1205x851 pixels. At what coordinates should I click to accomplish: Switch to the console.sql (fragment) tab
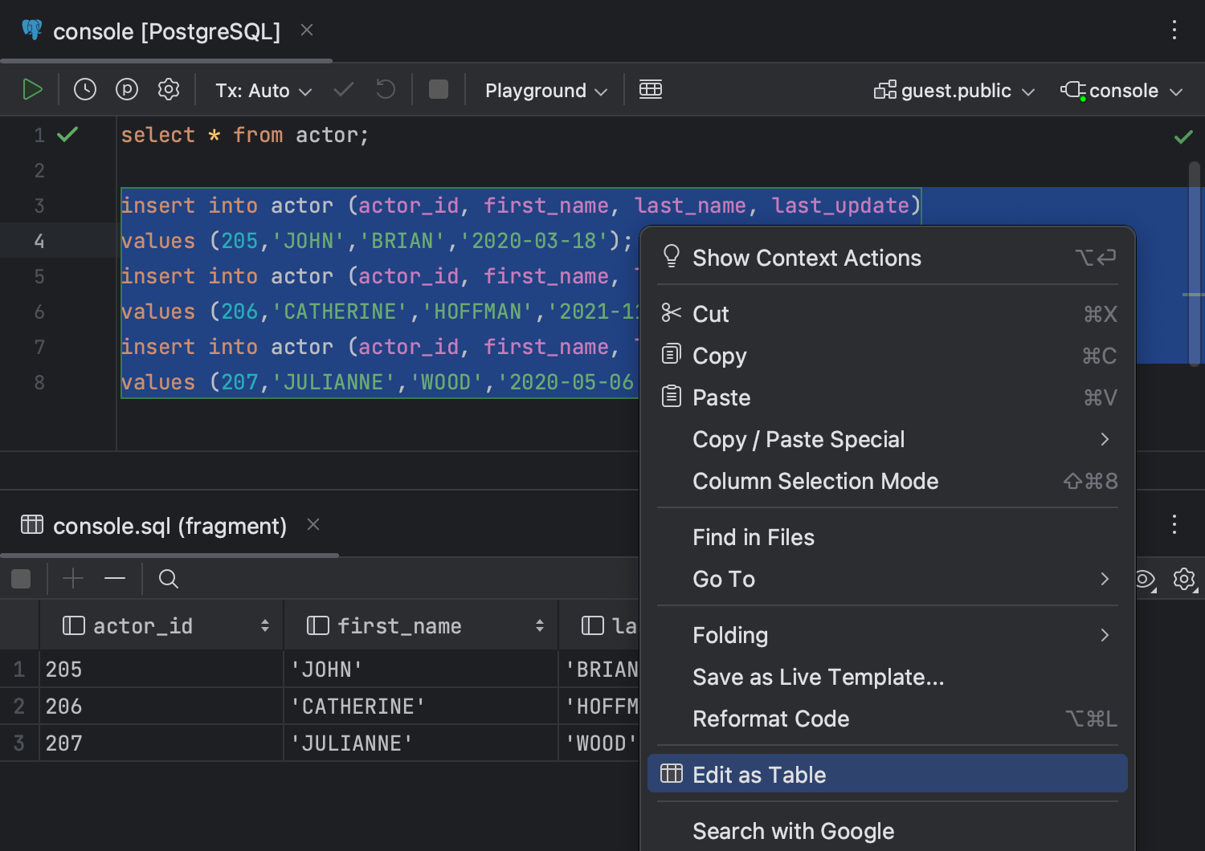170,526
